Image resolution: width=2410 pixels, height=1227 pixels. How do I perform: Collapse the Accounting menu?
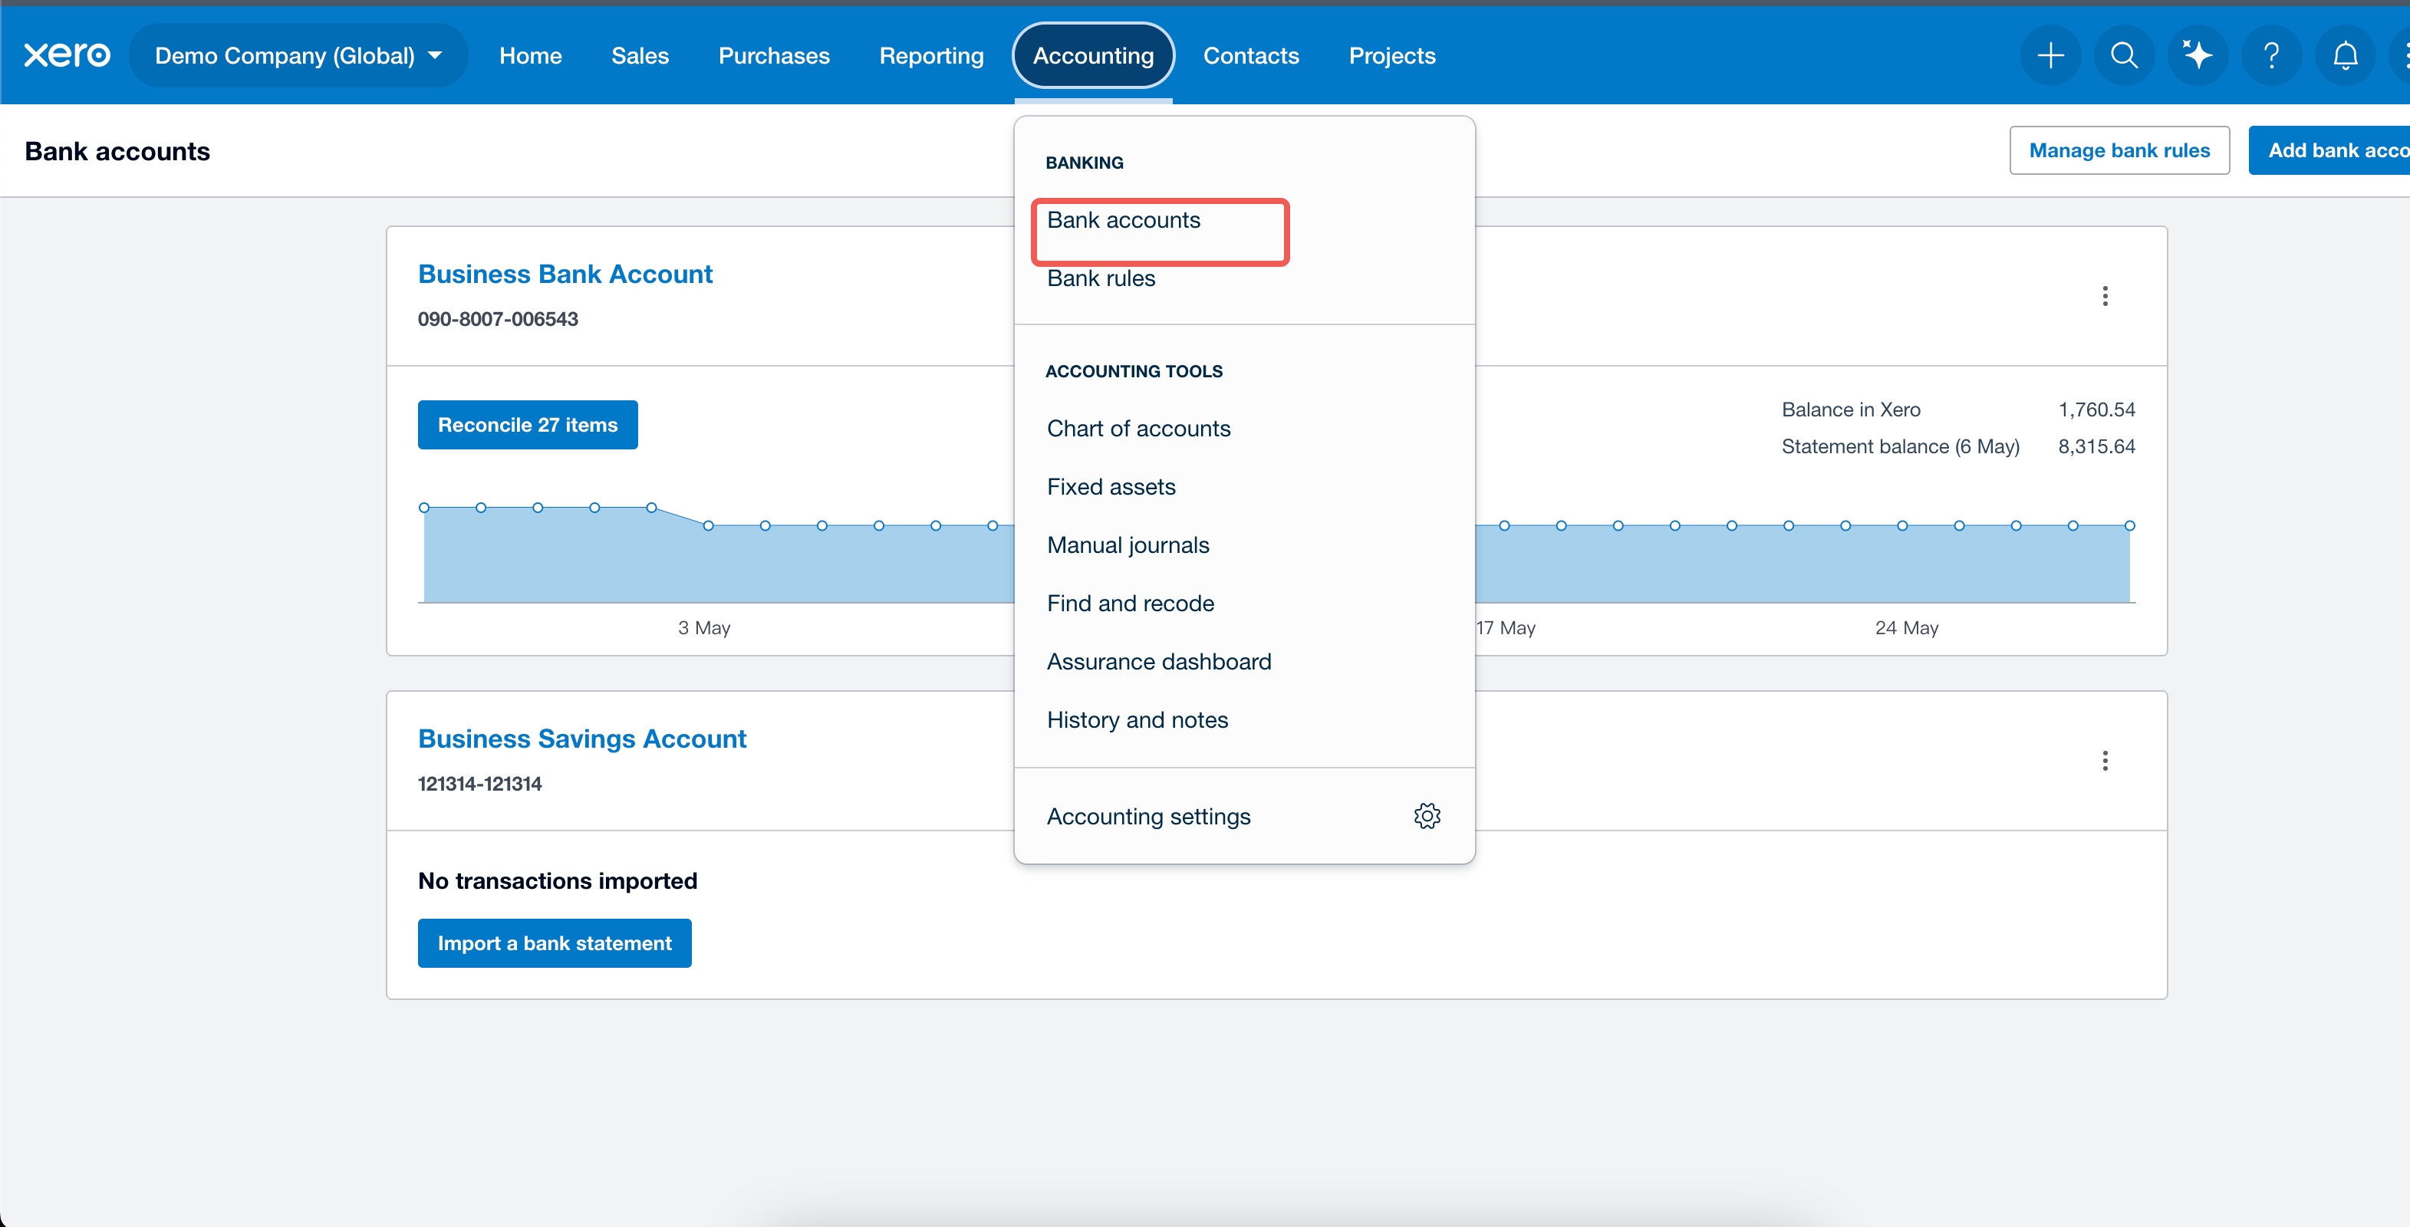point(1093,55)
